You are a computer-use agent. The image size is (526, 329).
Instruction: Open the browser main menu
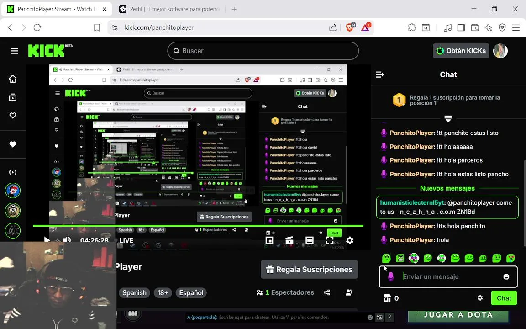click(516, 27)
